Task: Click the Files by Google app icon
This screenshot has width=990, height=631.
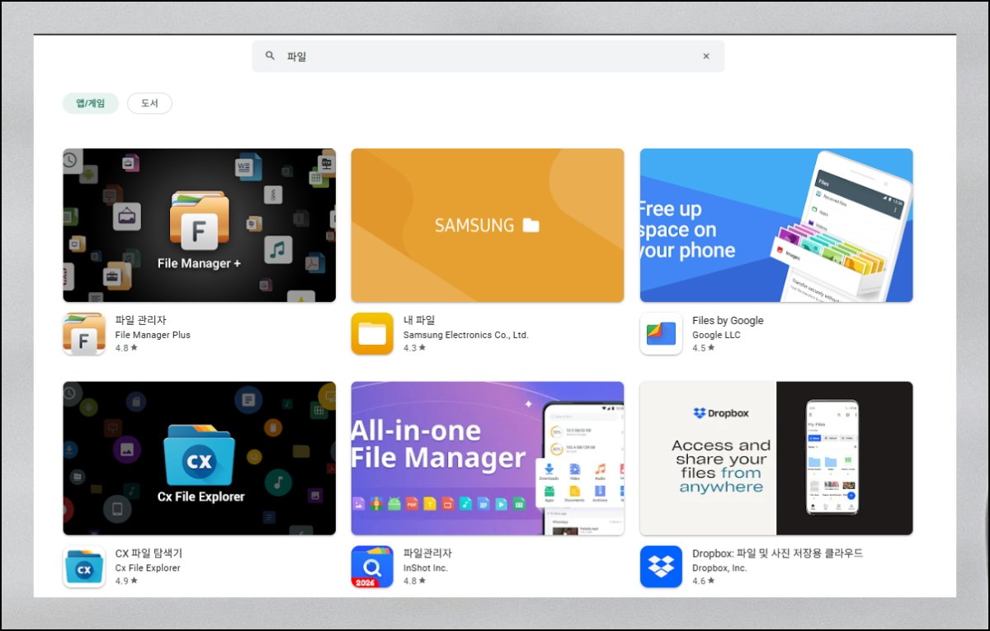Action: pyautogui.click(x=661, y=333)
